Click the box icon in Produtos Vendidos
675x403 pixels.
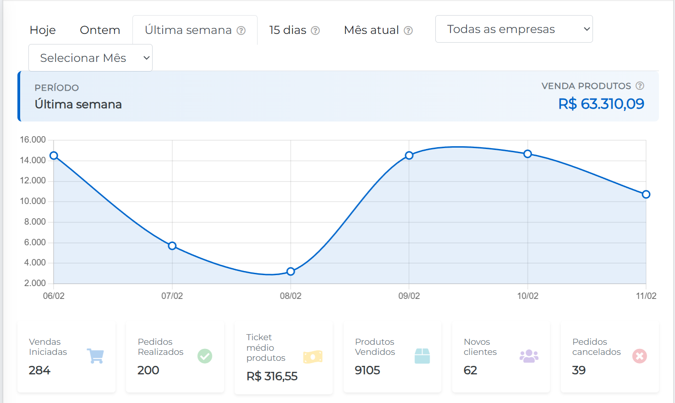pyautogui.click(x=422, y=356)
